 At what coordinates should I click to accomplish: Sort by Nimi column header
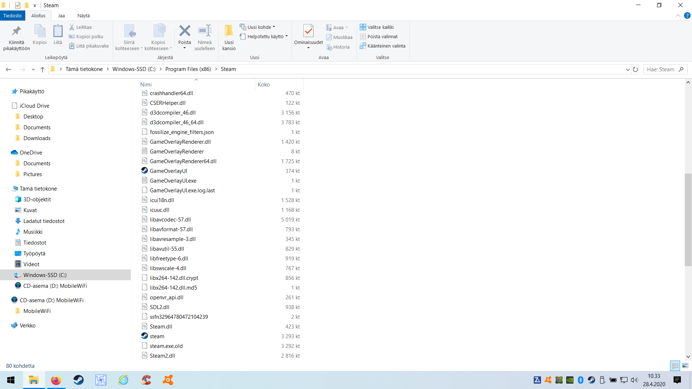pyautogui.click(x=196, y=84)
